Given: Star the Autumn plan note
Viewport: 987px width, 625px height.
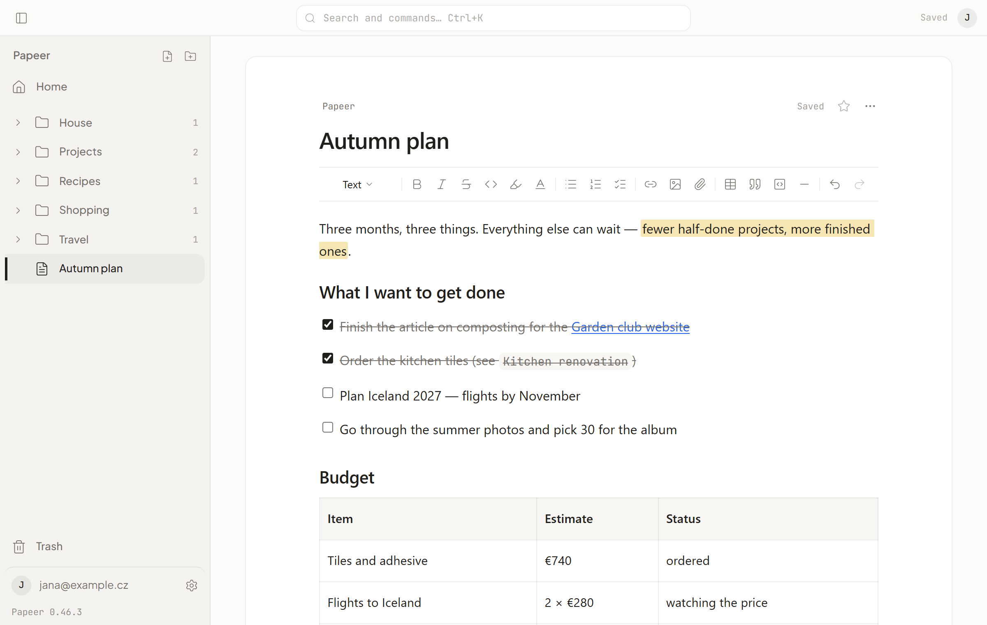Looking at the screenshot, I should [844, 106].
